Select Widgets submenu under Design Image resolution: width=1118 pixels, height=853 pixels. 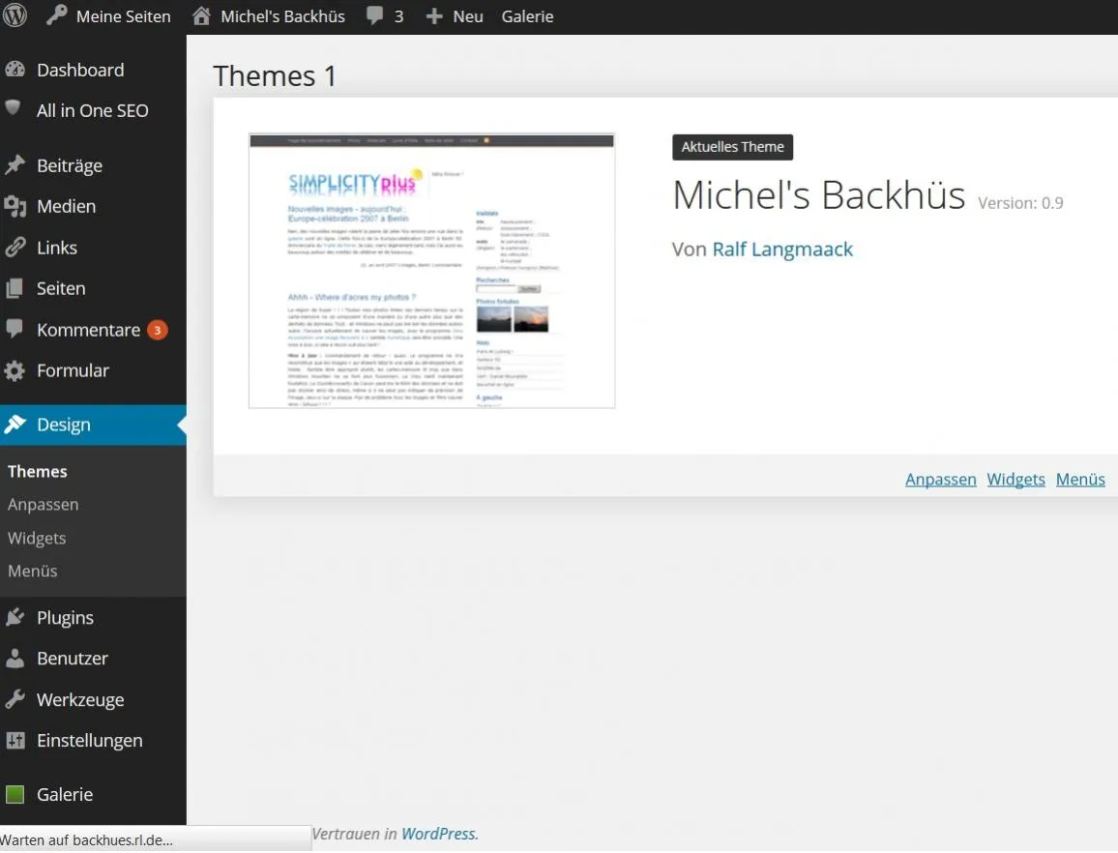pyautogui.click(x=37, y=538)
